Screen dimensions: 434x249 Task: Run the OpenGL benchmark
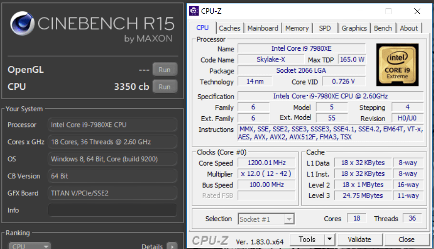point(165,70)
